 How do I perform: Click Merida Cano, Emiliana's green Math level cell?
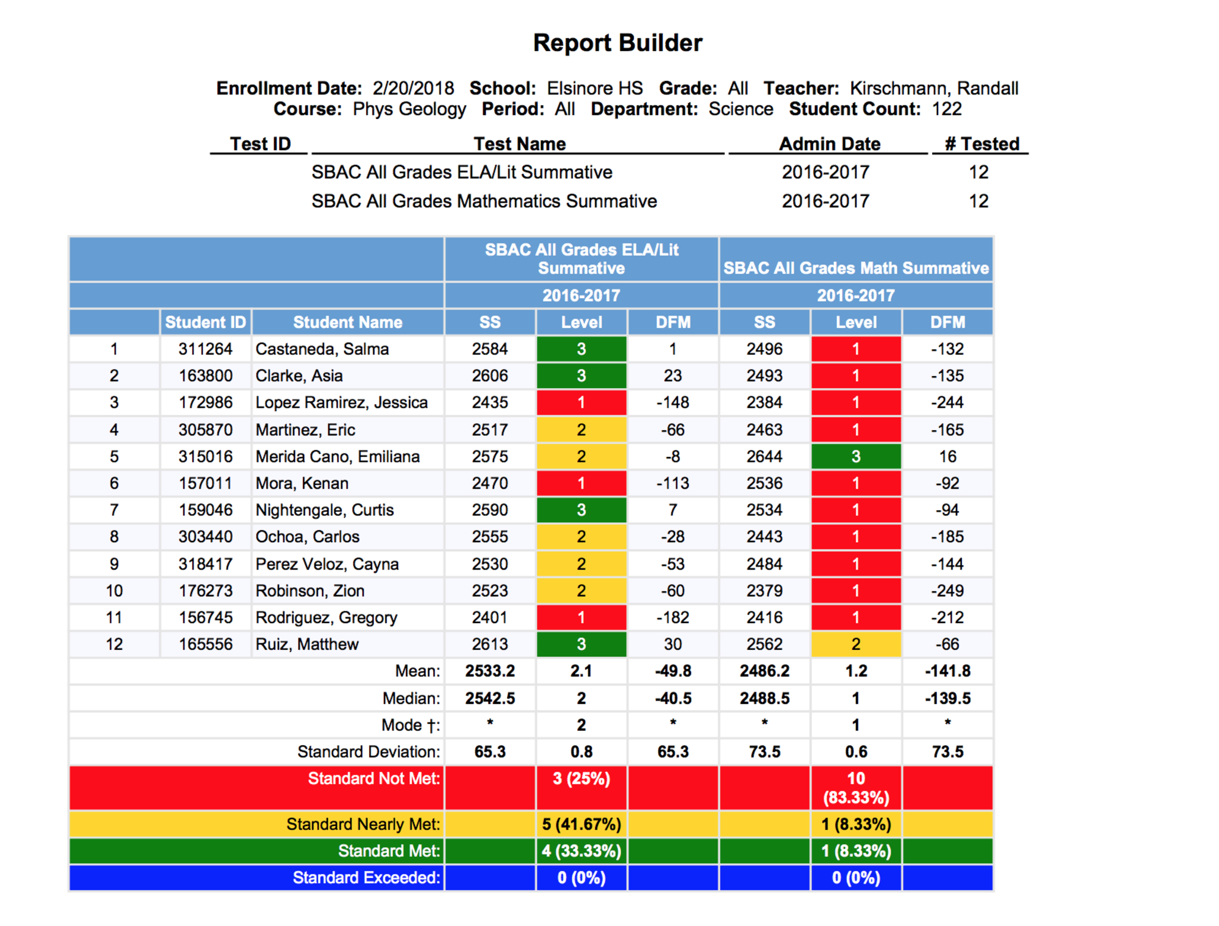click(x=855, y=456)
